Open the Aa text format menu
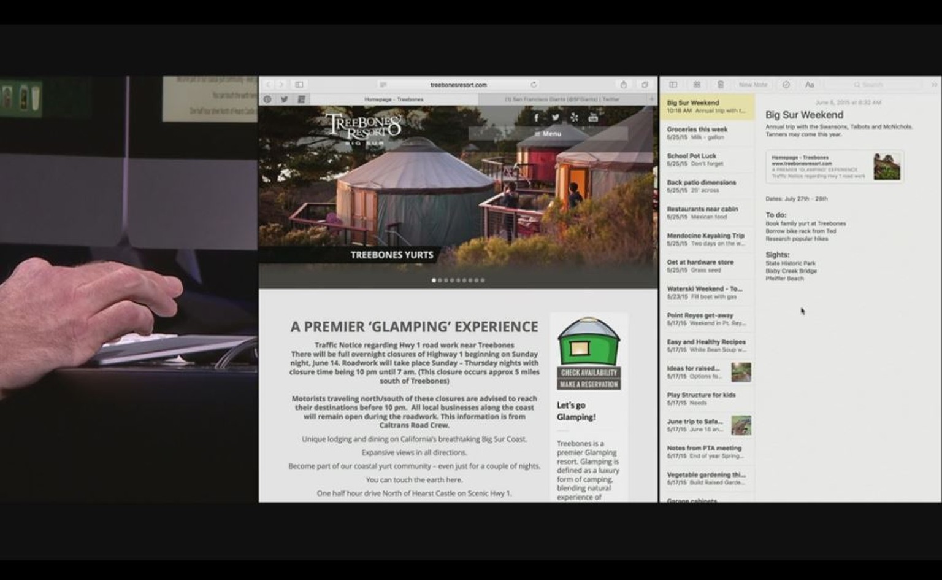 [810, 85]
